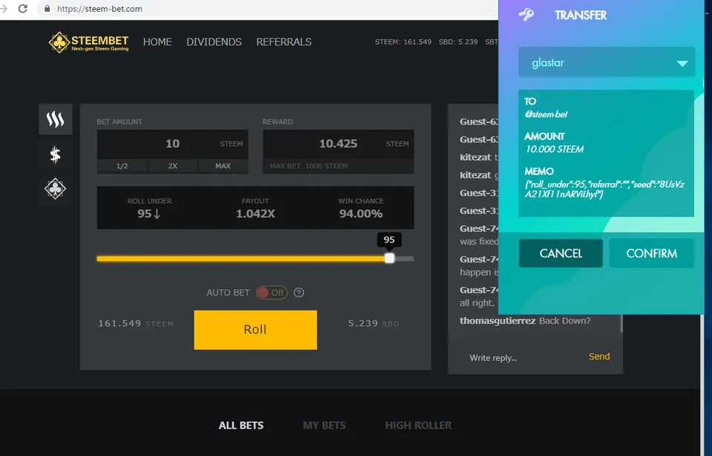Open the DIVIDENDS page
The image size is (712, 456).
[x=214, y=42]
